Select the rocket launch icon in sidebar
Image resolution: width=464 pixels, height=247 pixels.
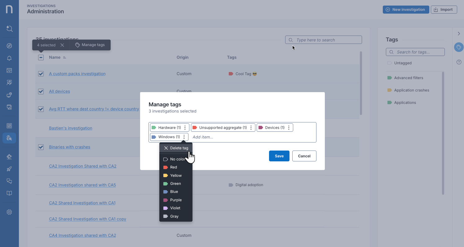(9, 169)
